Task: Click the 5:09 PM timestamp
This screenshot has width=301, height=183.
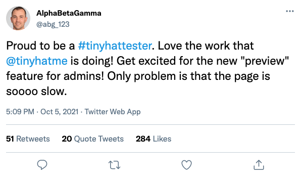Action: pyautogui.click(x=20, y=112)
